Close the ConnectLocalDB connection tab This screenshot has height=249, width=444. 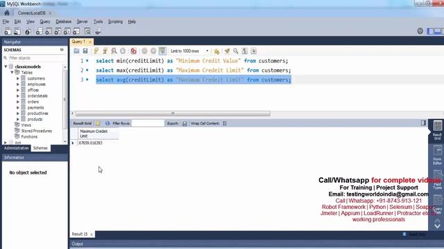pyautogui.click(x=50, y=13)
